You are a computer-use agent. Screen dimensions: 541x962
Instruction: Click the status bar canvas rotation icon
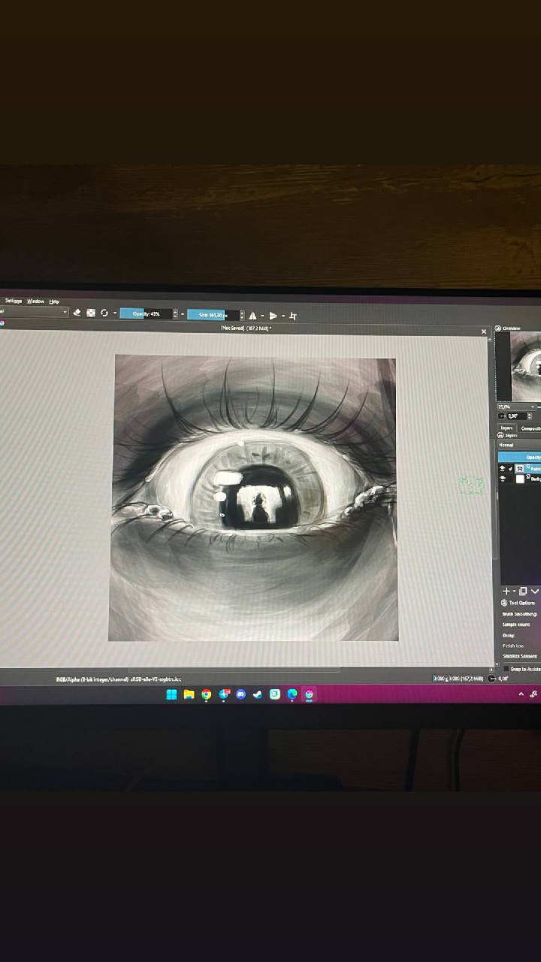491,678
